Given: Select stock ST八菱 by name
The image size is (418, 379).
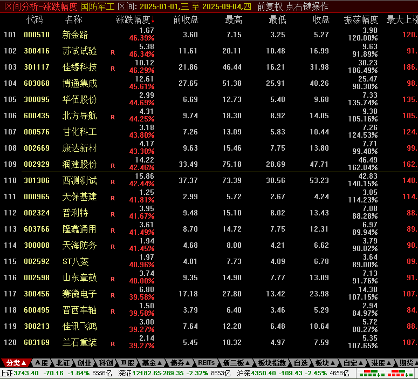Looking at the screenshot, I should tap(76, 261).
